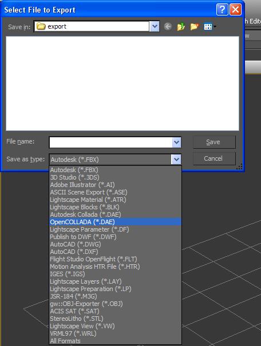Select Lightscape View (*.VW)
Image resolution: width=261 pixels, height=346 pixels.
pos(115,326)
